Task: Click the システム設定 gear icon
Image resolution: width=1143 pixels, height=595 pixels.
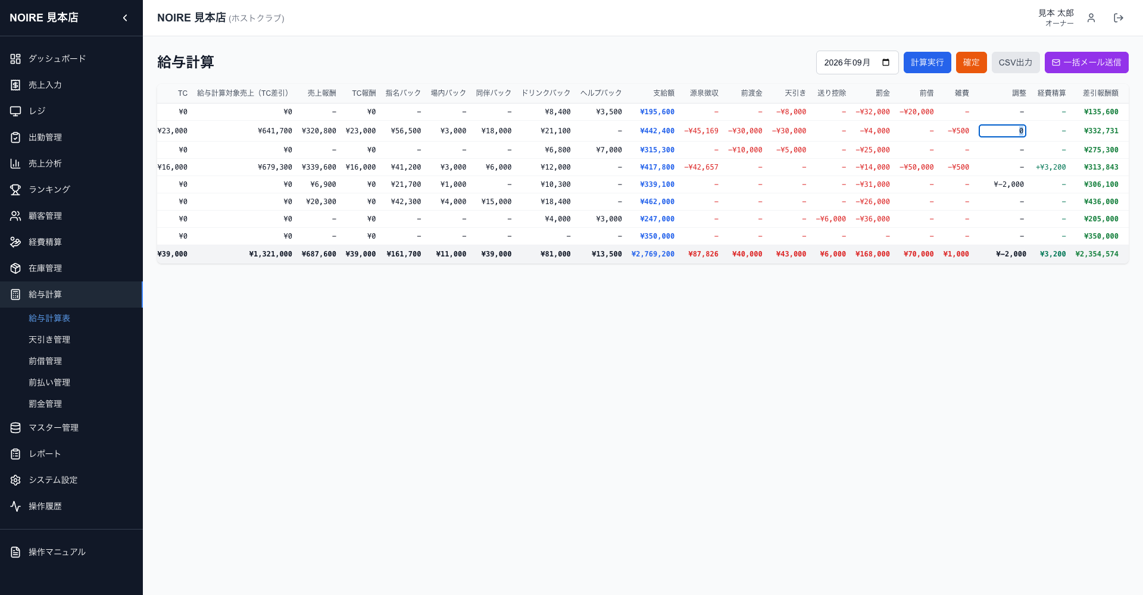Action: (x=15, y=480)
